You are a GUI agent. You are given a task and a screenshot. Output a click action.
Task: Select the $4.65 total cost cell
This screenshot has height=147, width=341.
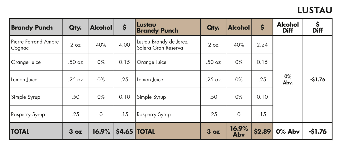click(x=124, y=132)
